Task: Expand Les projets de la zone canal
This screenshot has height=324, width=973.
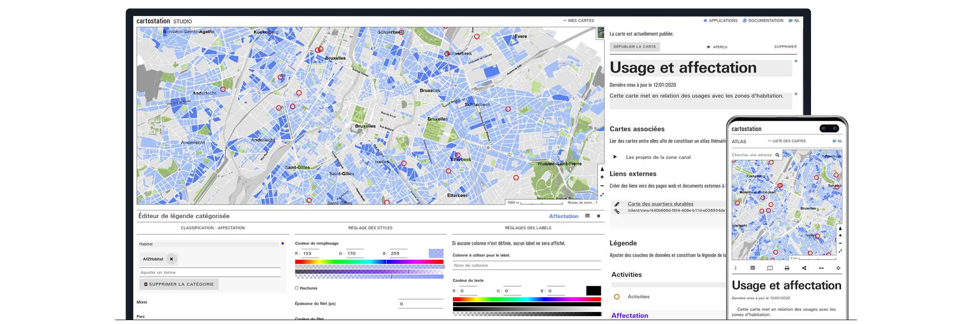Action: [615, 157]
